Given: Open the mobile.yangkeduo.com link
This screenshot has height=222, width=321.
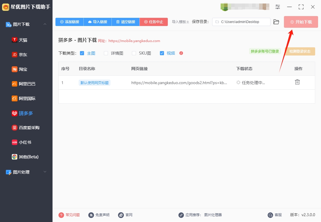Looking at the screenshot, I should click(x=134, y=41).
